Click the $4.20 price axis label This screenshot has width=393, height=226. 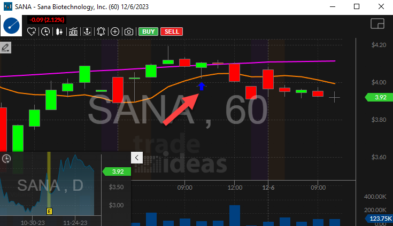coord(379,45)
